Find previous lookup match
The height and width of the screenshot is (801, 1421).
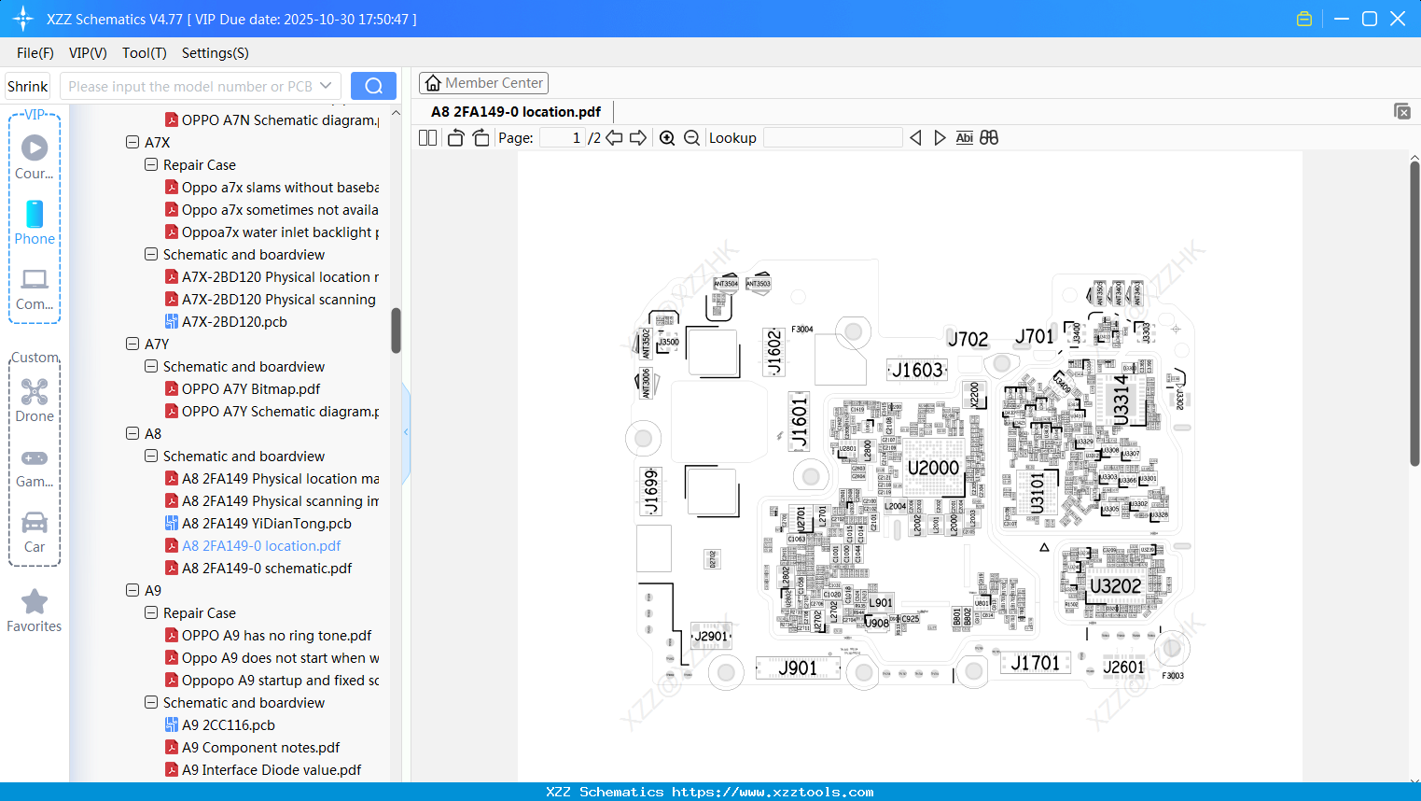[x=915, y=138]
